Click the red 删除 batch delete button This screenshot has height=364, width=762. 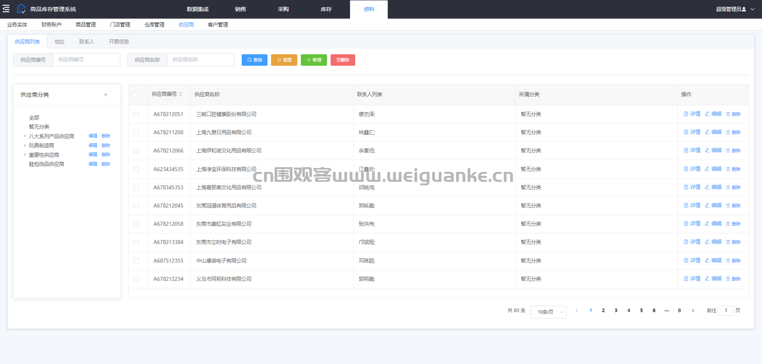[x=343, y=60]
